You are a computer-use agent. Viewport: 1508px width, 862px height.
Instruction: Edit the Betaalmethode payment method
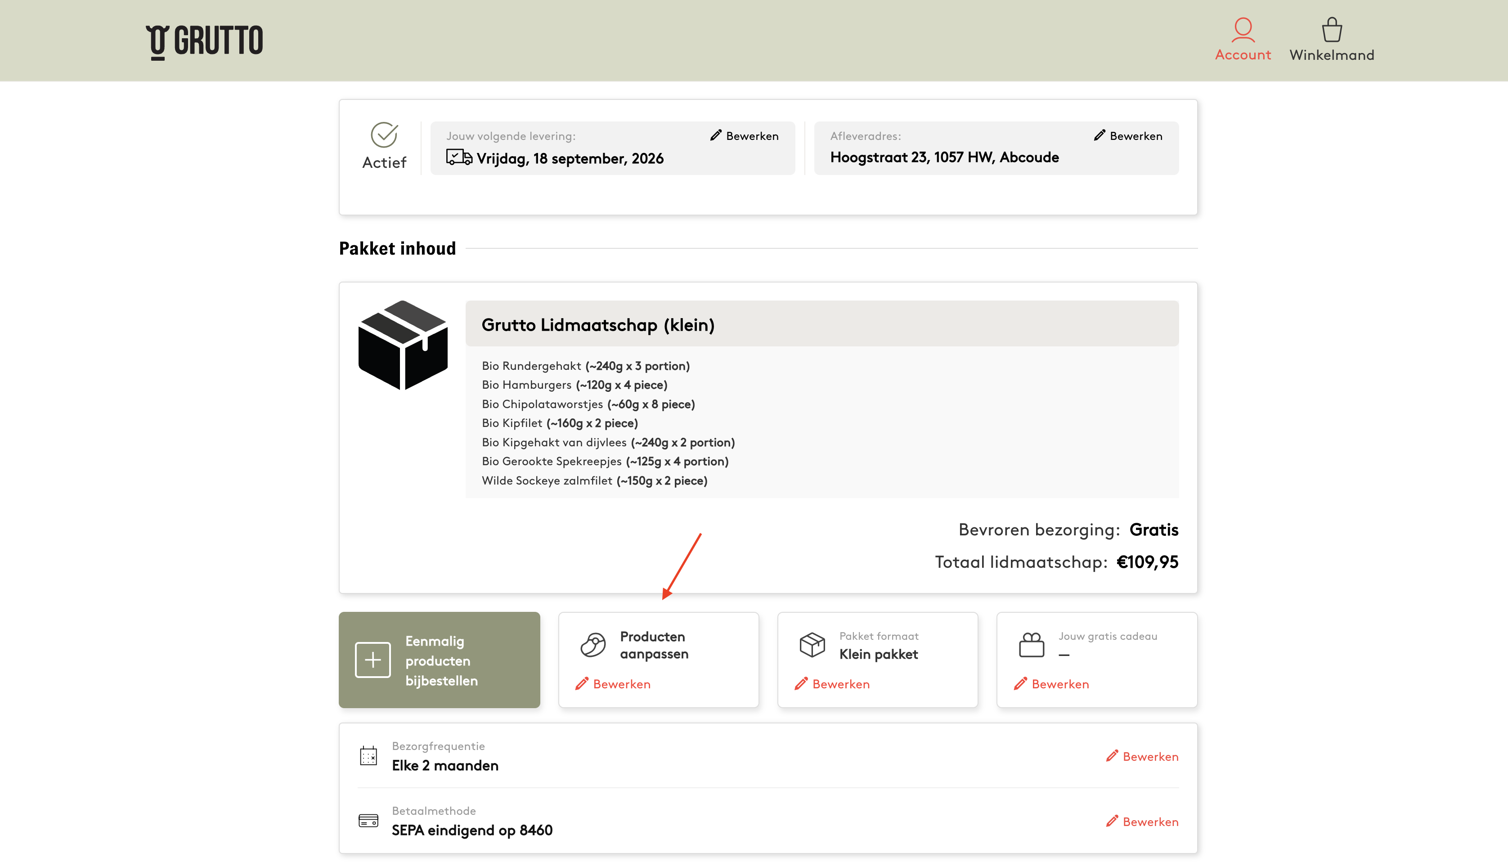pyautogui.click(x=1142, y=822)
